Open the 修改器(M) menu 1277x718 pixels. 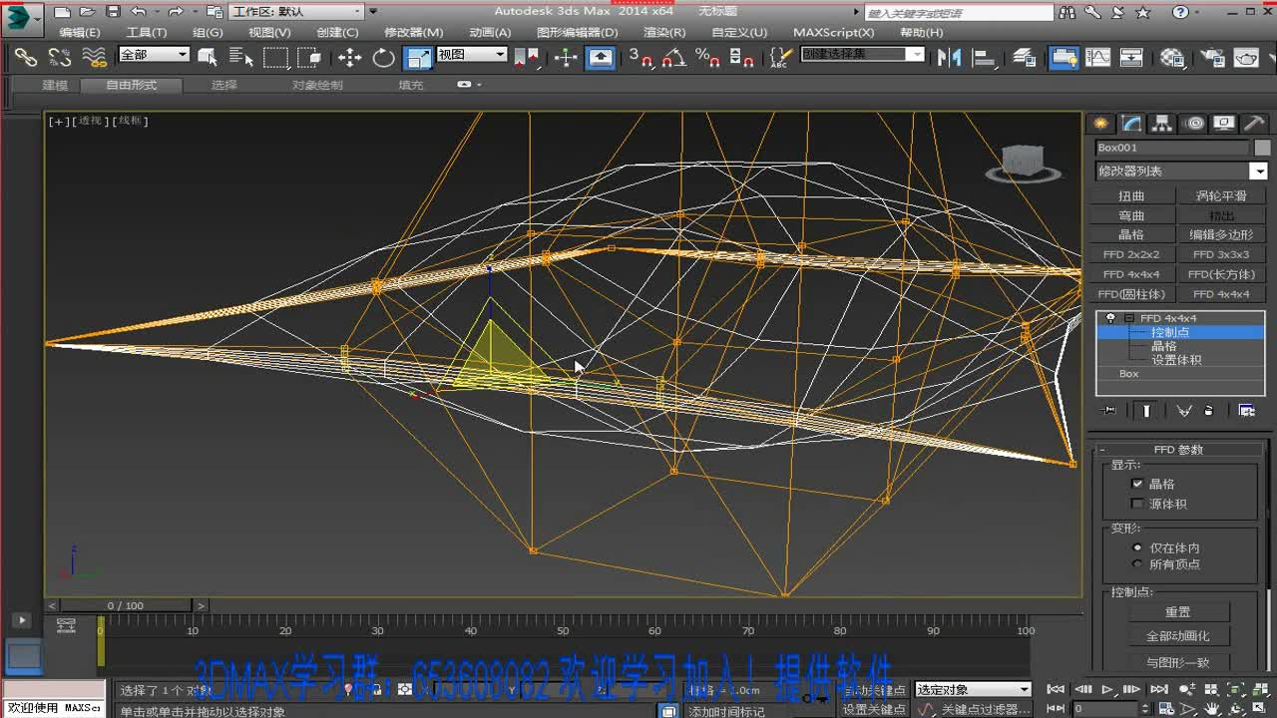(413, 32)
